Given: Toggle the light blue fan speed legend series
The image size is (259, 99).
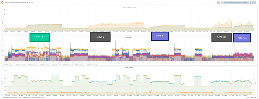Looking at the screenshot, I should (32, 64).
